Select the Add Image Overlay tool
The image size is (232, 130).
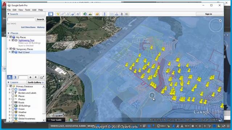pyautogui.click(x=73, y=14)
